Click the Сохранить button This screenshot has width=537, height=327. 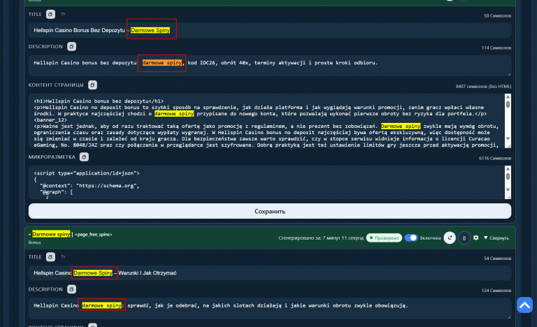270,211
